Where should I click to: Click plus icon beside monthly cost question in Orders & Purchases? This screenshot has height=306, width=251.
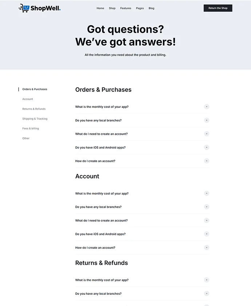207,107
